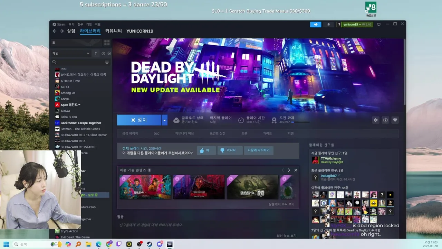Viewport: 442px width, 249px height.
Task: Click 상점에서 모두 보기 link
Action: [281, 204]
